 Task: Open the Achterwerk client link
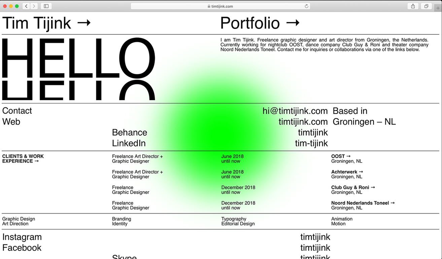coord(347,172)
